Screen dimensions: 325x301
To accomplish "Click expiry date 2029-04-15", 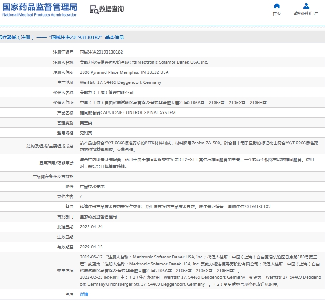I will tap(91, 247).
